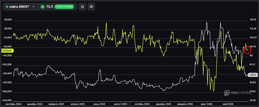Click the -440,000 left axis value
Image resolution: width=259 pixels, height=107 pixels.
tap(7, 101)
